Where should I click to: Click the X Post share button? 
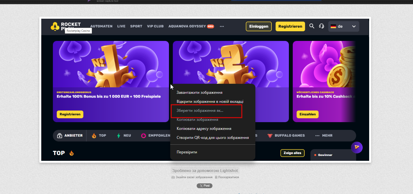coord(204,186)
